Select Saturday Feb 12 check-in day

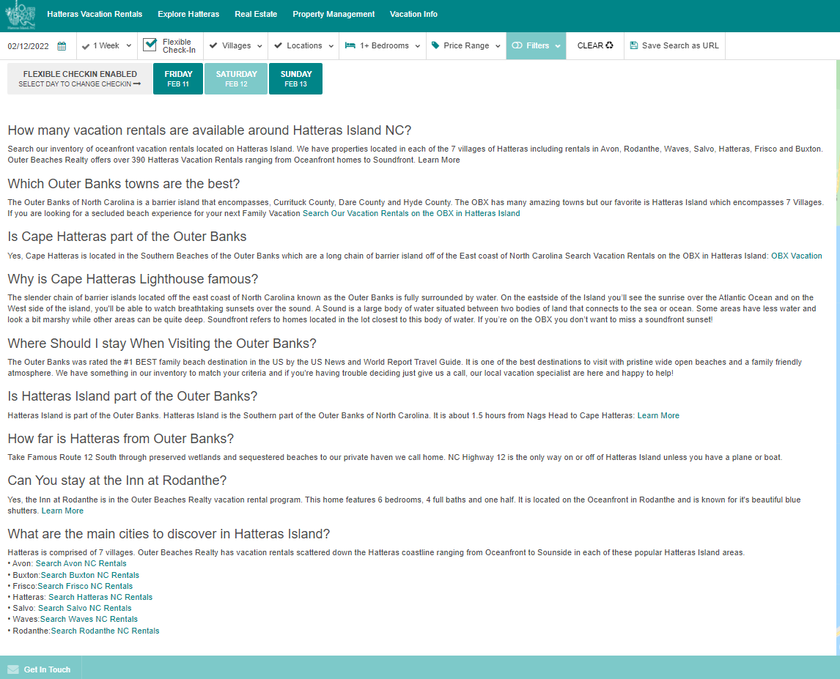[x=236, y=78]
